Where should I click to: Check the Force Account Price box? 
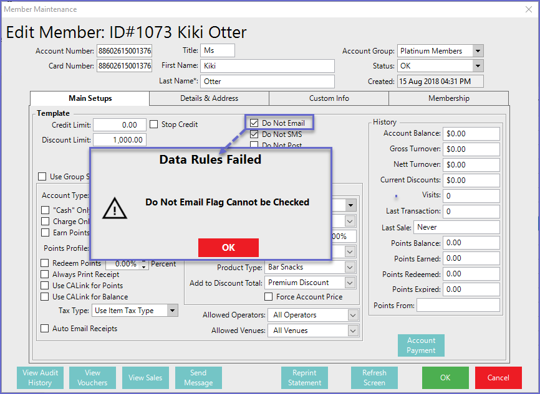[269, 298]
